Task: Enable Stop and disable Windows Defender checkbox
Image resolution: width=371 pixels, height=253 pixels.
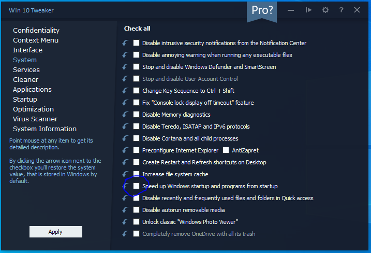Action: coord(136,67)
